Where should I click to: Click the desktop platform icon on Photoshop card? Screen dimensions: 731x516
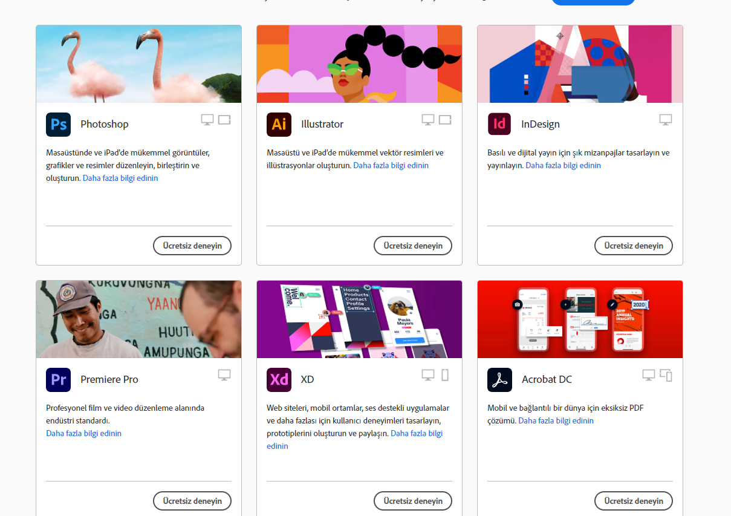click(207, 120)
